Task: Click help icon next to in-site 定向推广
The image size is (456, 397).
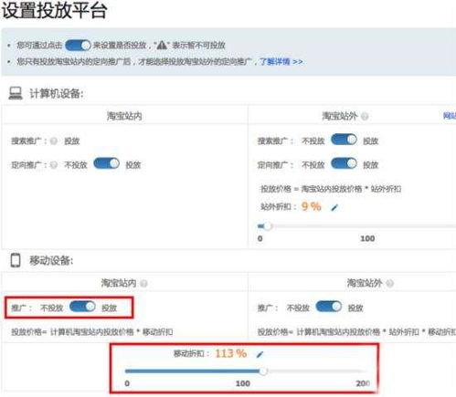Action: (54, 165)
